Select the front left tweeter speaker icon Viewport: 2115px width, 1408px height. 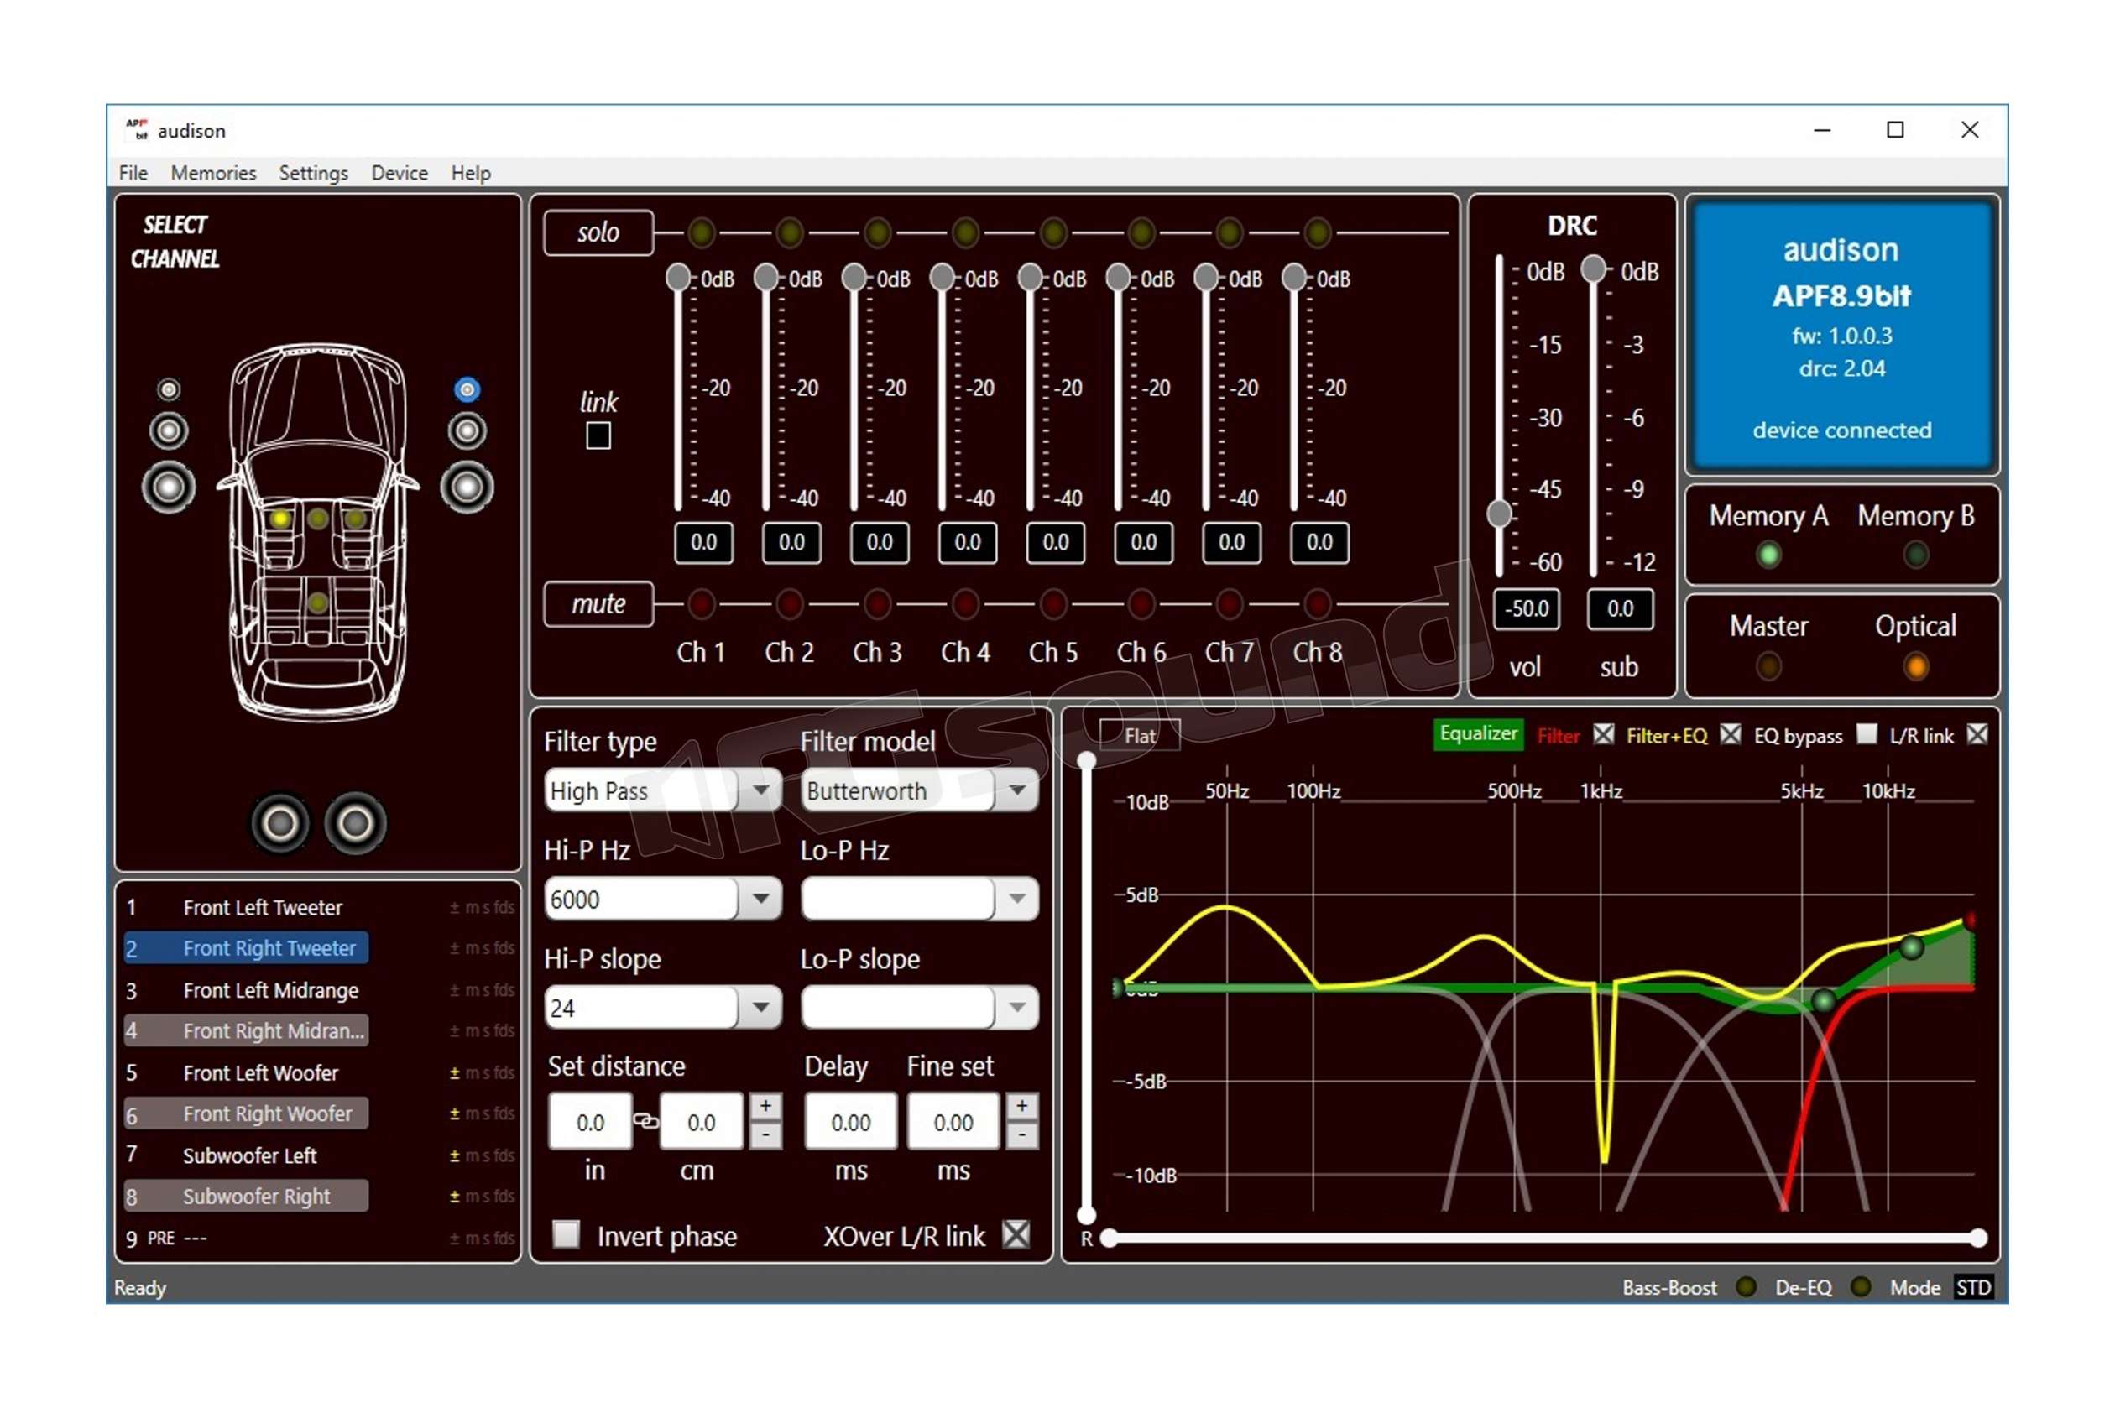(169, 389)
